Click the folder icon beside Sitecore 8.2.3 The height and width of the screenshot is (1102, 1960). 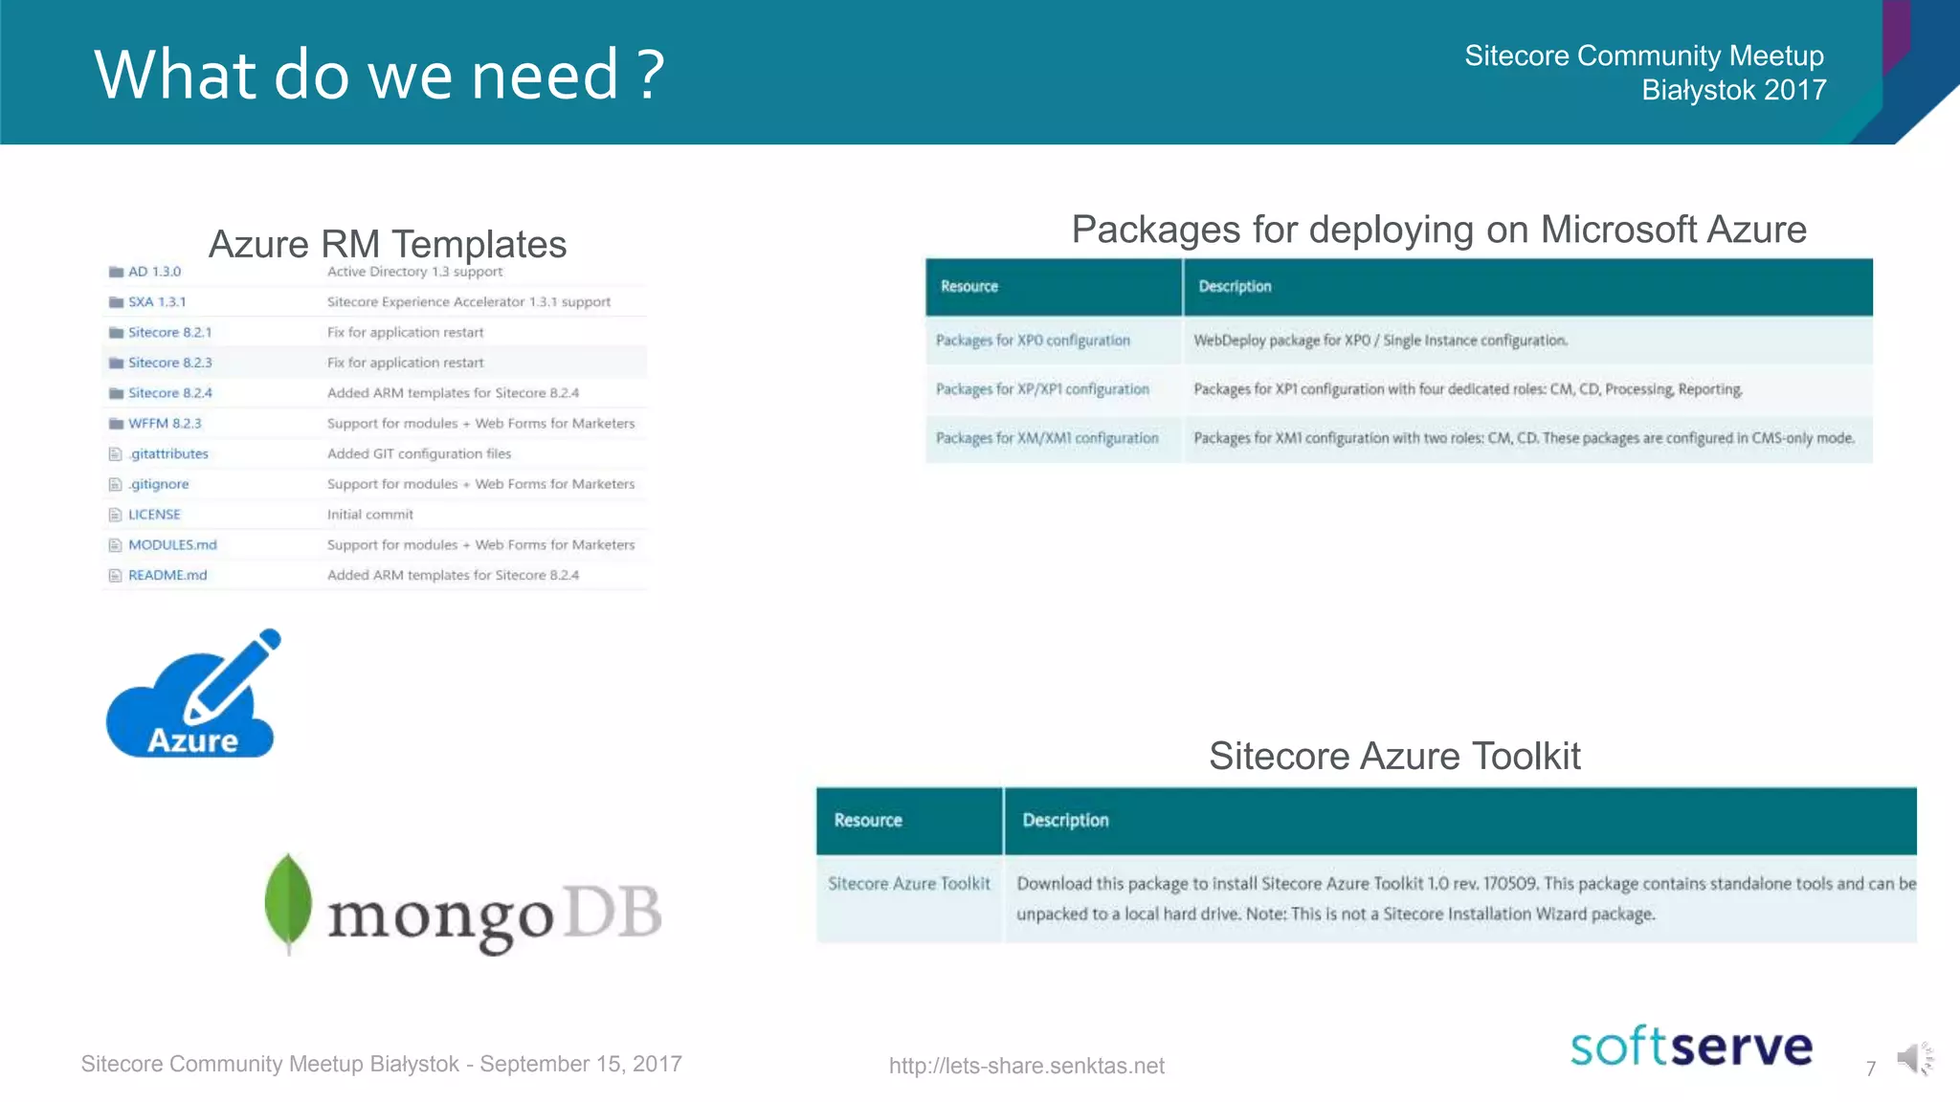116,363
